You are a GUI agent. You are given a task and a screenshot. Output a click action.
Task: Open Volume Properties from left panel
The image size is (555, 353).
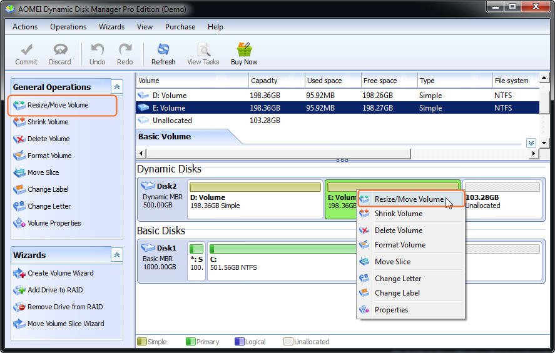tap(54, 223)
